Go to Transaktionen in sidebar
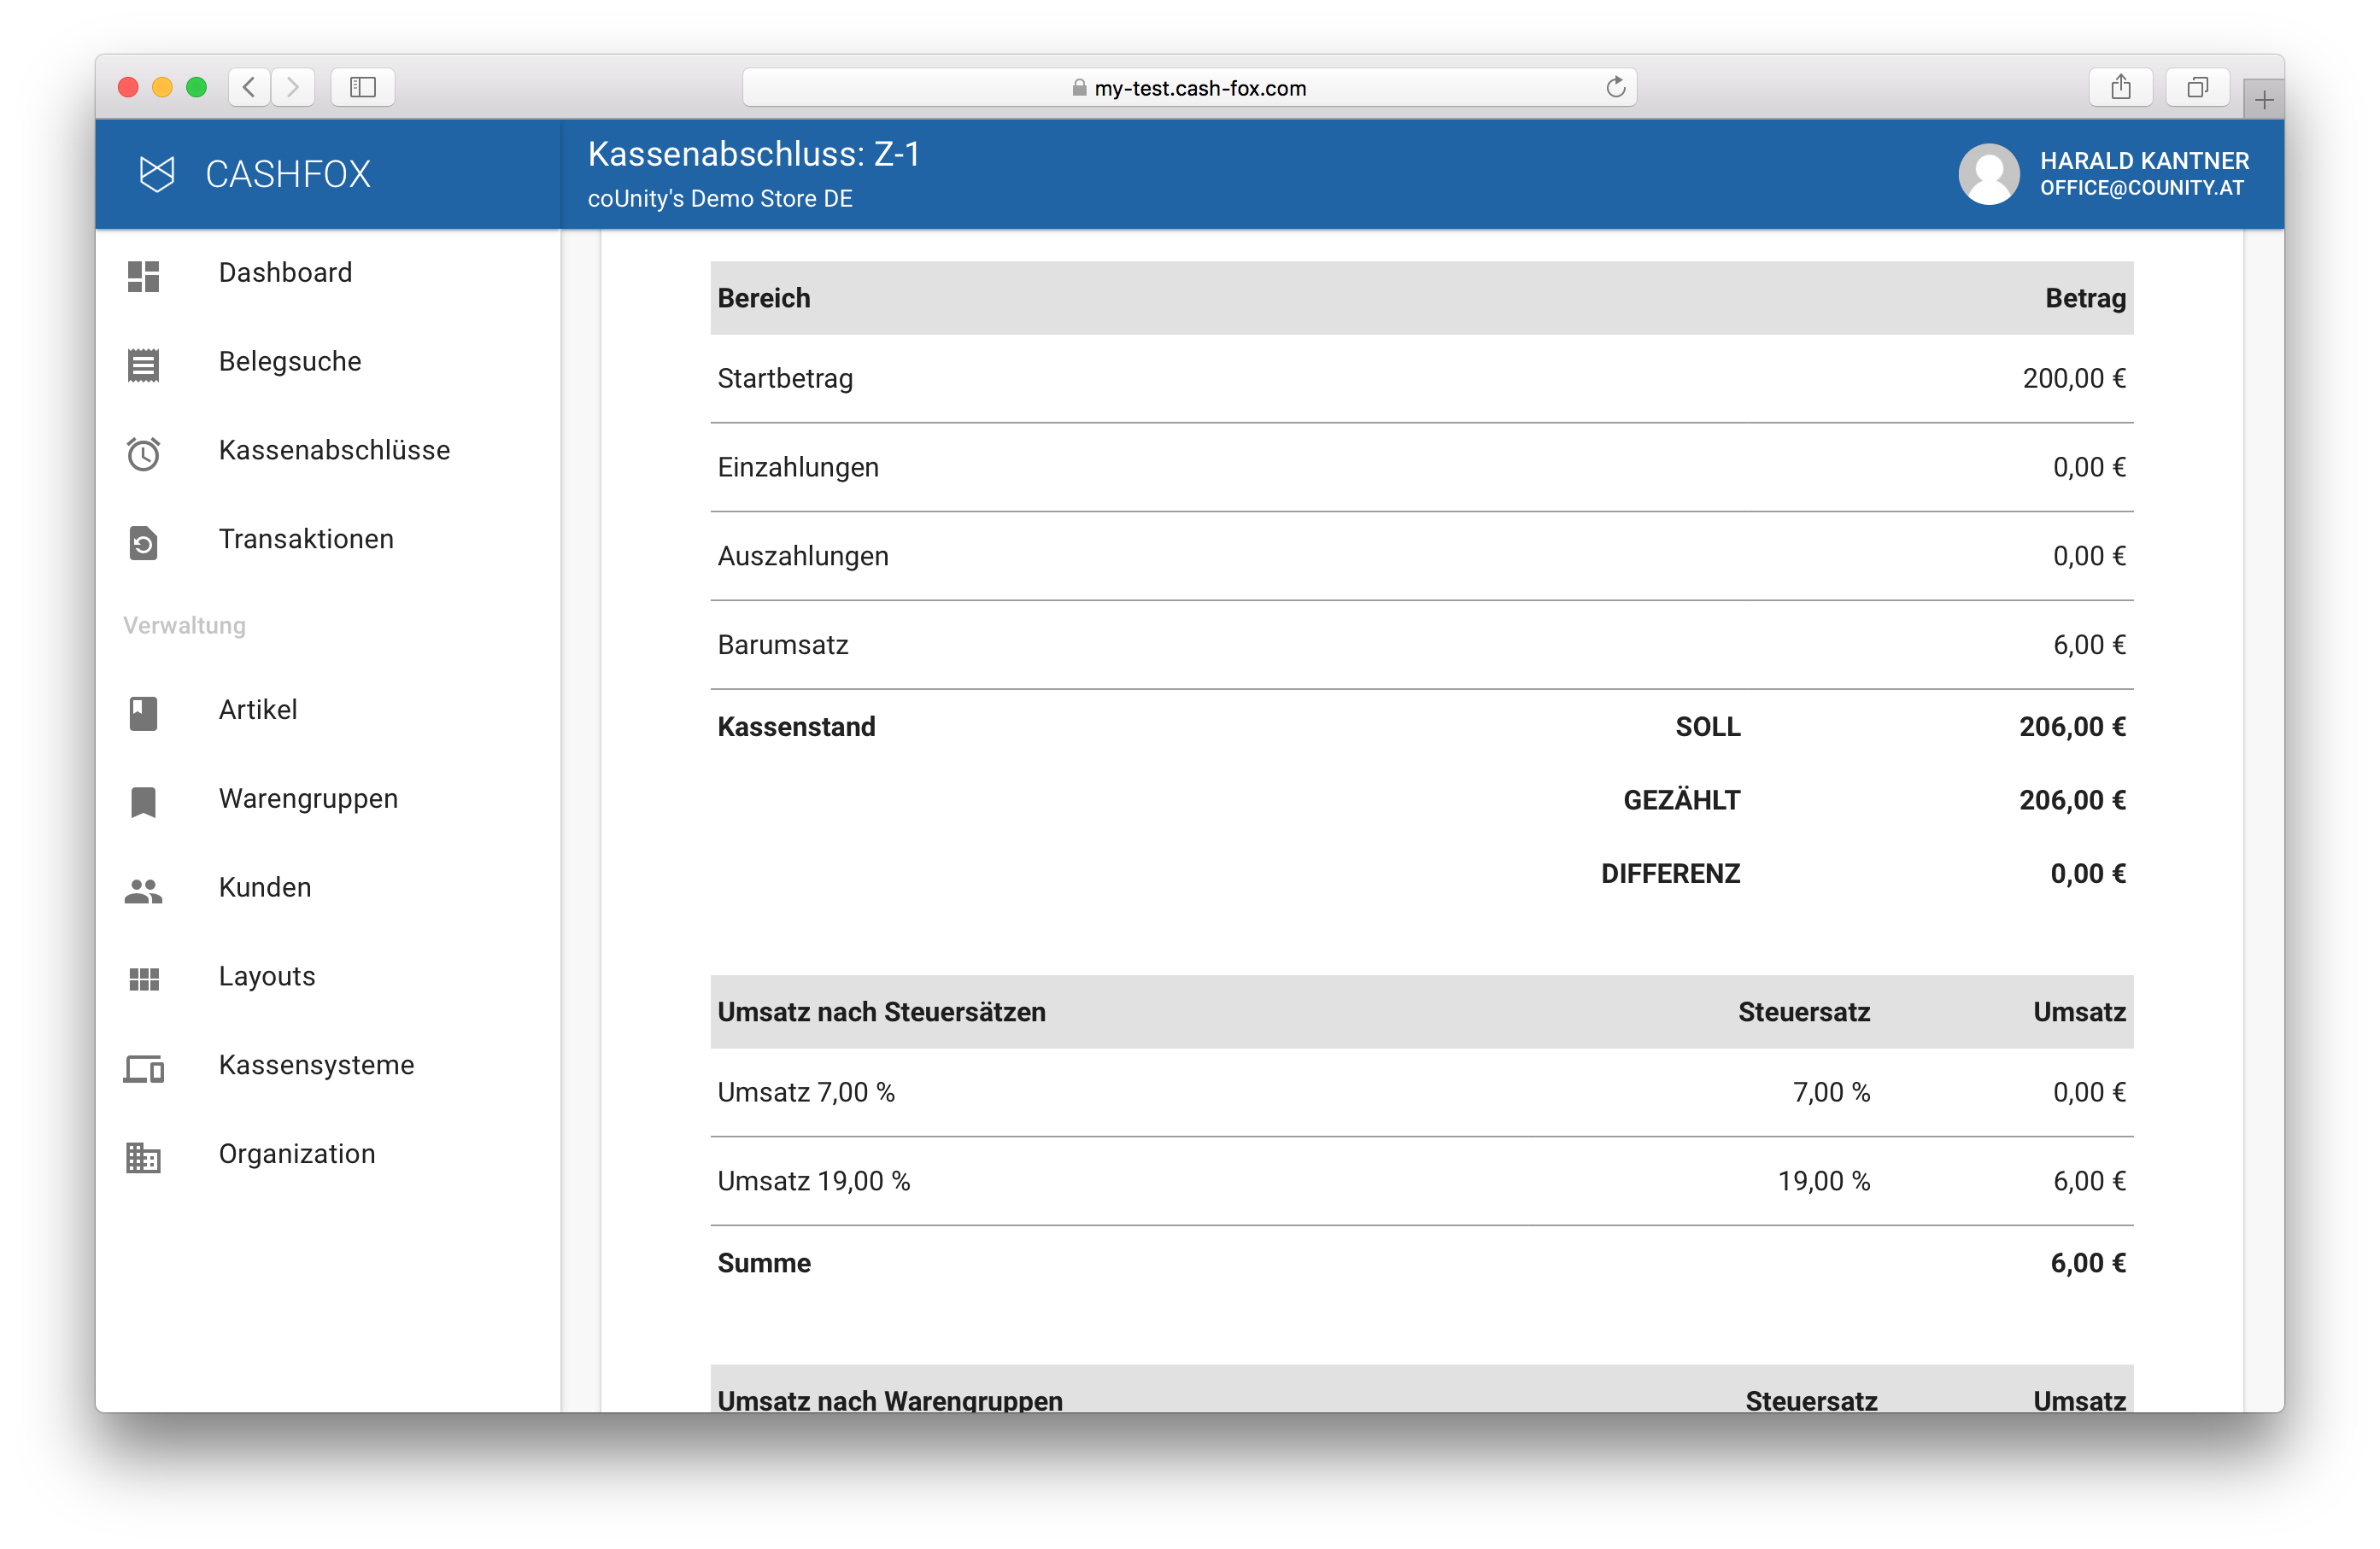The image size is (2380, 1549). click(x=306, y=540)
